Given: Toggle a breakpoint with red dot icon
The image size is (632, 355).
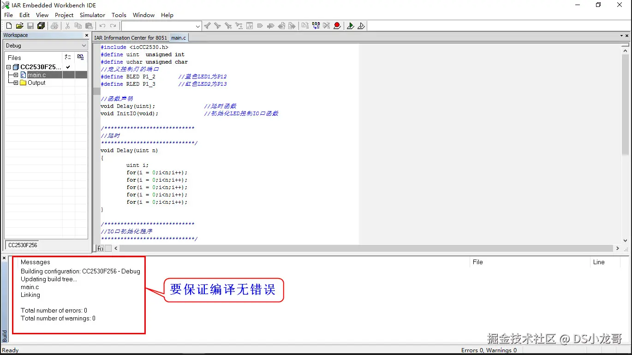Looking at the screenshot, I should coord(337,26).
